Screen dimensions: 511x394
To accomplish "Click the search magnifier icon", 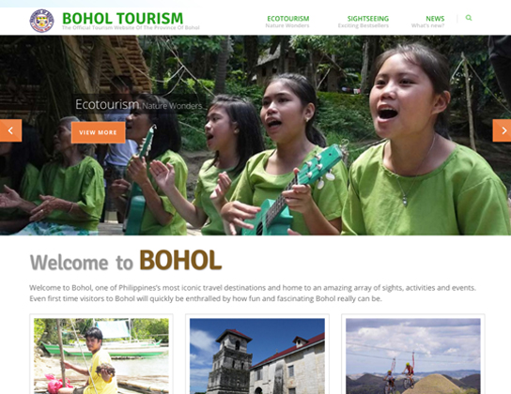I will click(x=469, y=18).
